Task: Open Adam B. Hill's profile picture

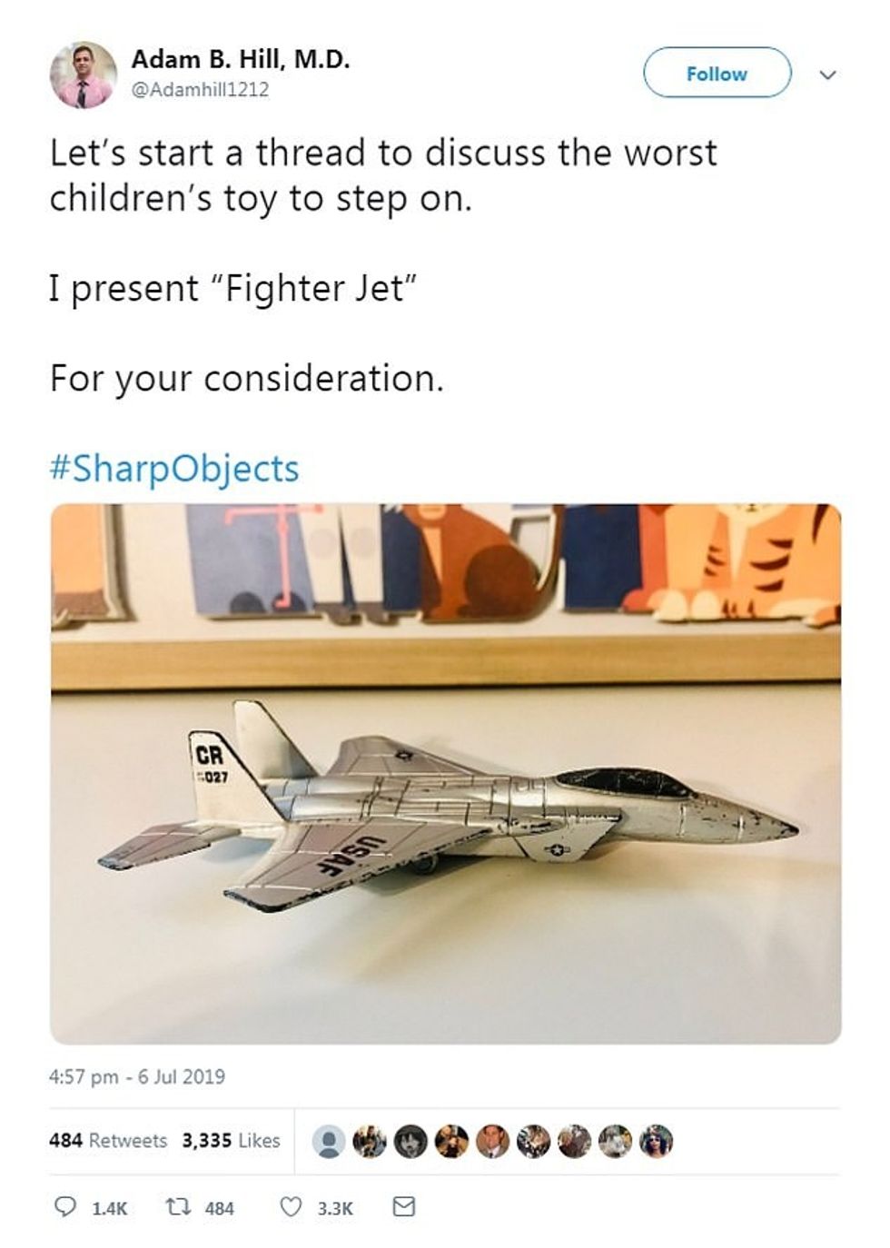Action: tap(83, 74)
